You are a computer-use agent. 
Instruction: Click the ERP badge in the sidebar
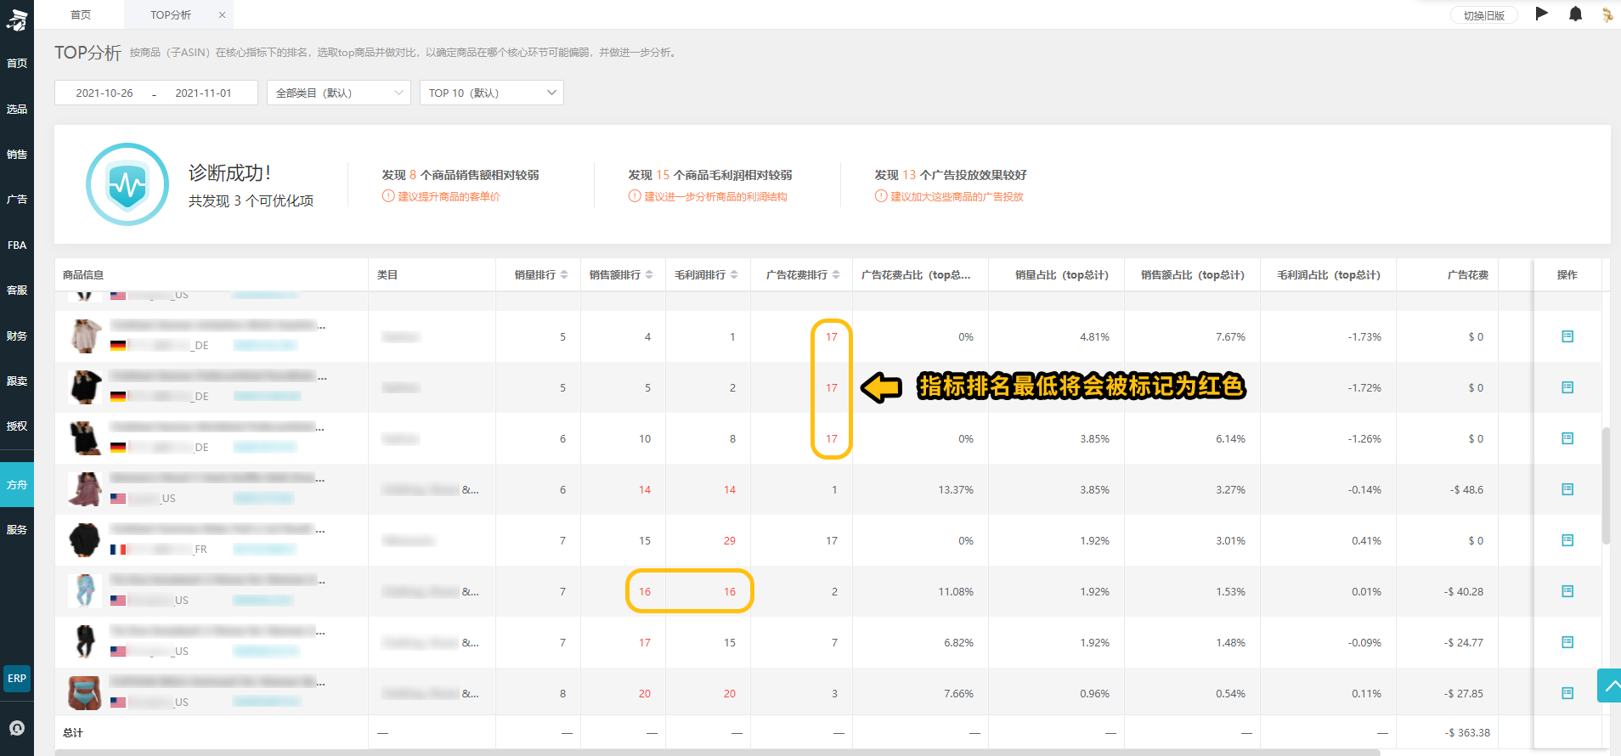click(x=17, y=679)
